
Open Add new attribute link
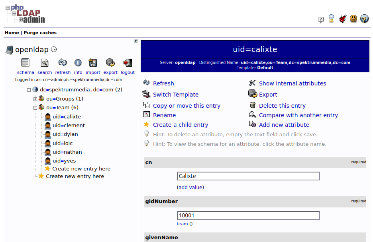coord(284,125)
